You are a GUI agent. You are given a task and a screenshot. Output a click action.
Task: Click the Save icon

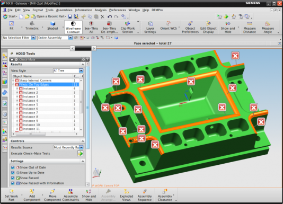(70, 16)
